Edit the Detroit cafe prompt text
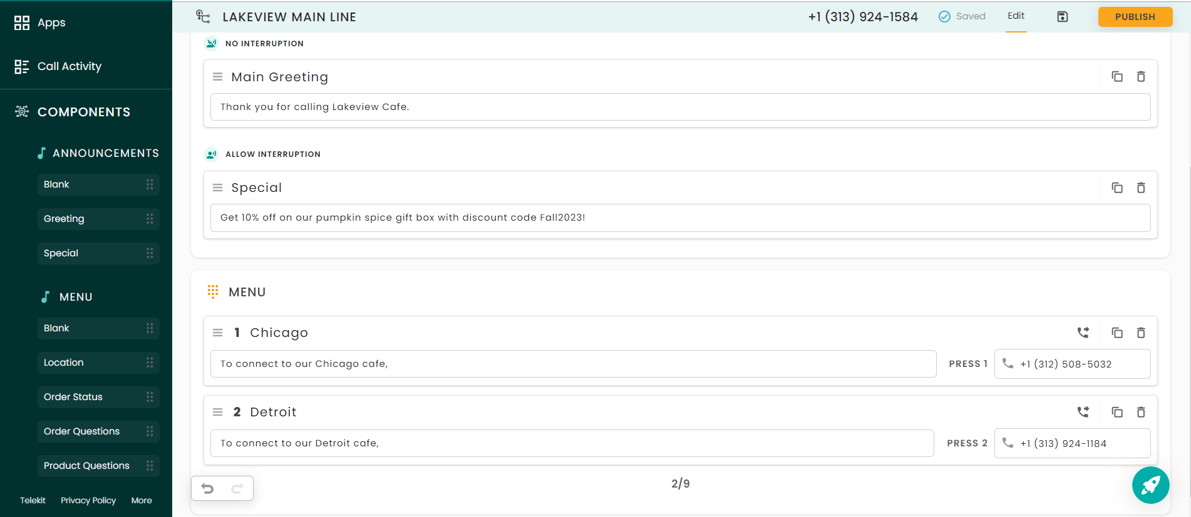This screenshot has width=1191, height=517. tap(572, 443)
